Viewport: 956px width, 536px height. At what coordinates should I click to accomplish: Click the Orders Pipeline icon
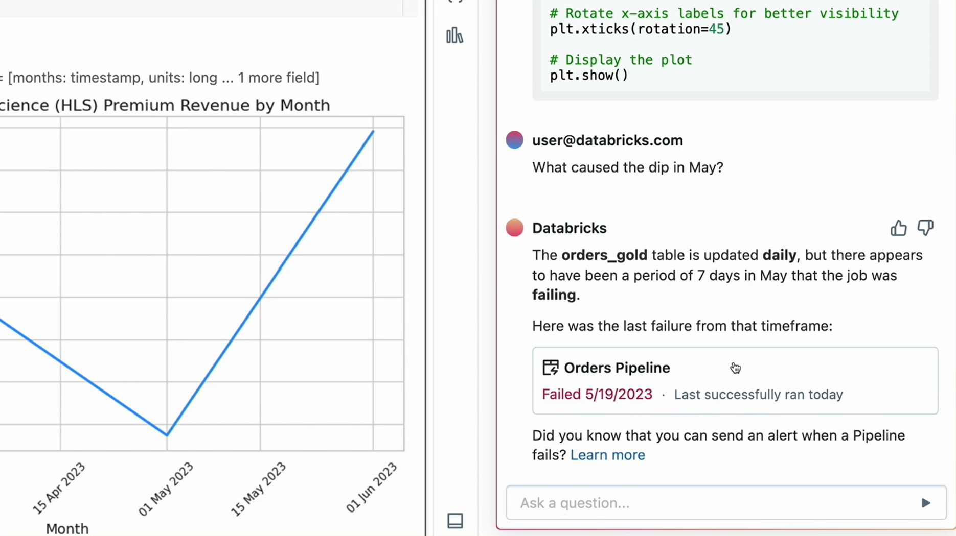(551, 368)
